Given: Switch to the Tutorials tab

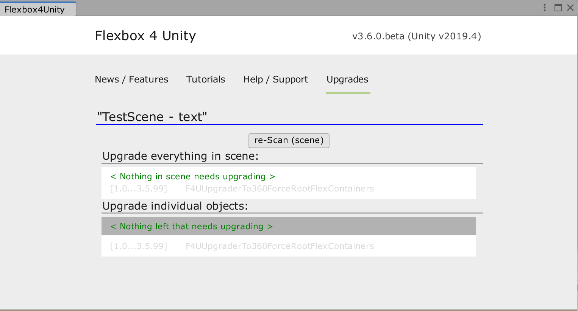Looking at the screenshot, I should 206,79.
